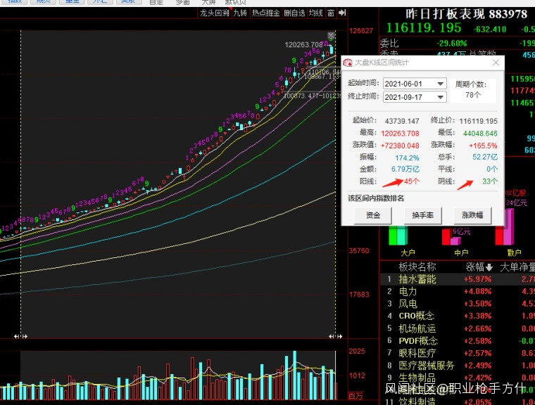Viewport: 535px width, 405px height.
Task: Click the 龙头回溯 toolbar button
Action: click(x=214, y=13)
